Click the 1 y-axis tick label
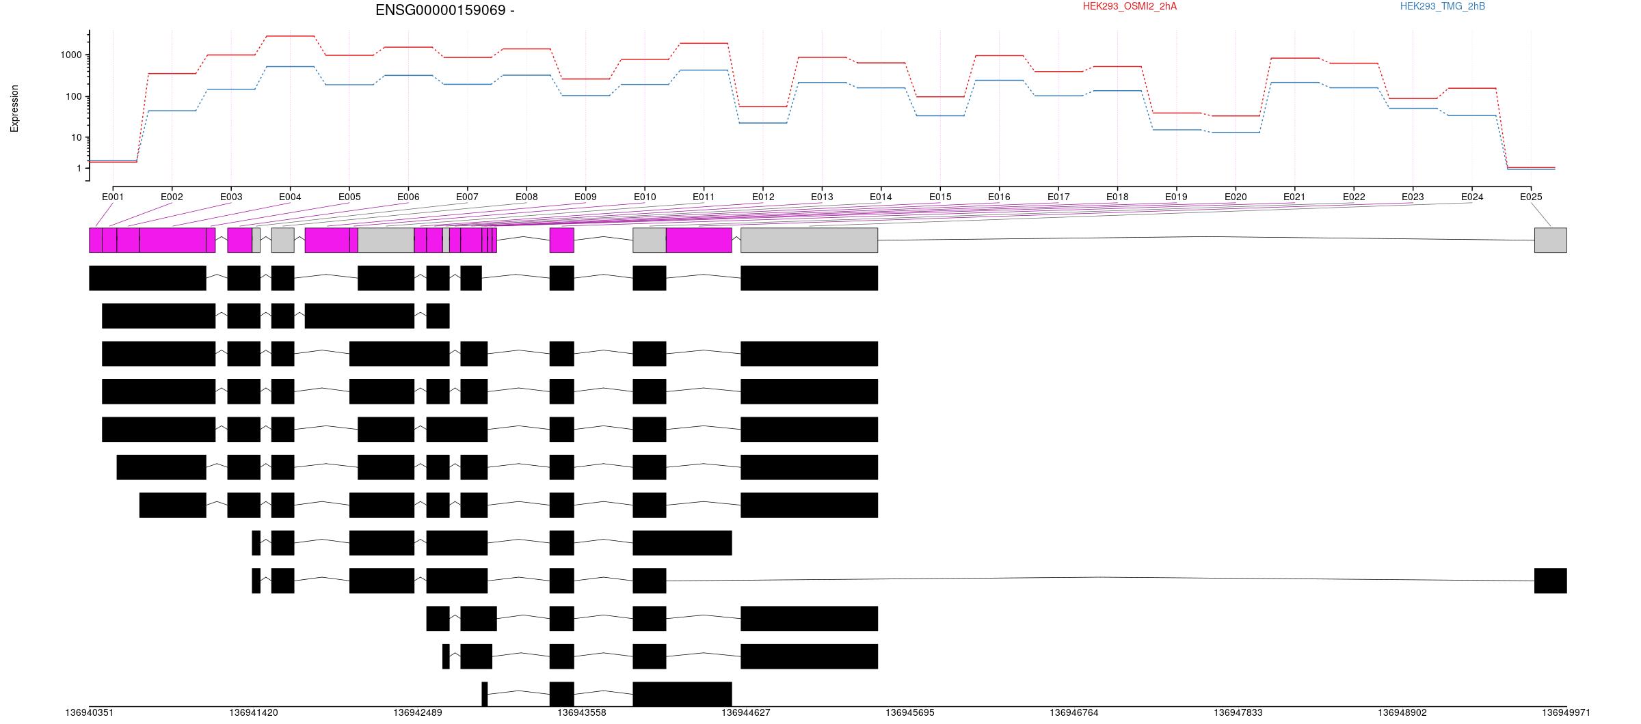This screenshot has height=724, width=1641. coord(79,169)
